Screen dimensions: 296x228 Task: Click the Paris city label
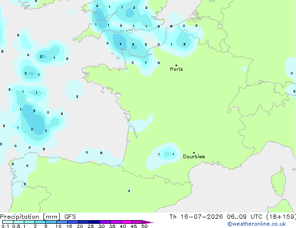click(x=176, y=69)
